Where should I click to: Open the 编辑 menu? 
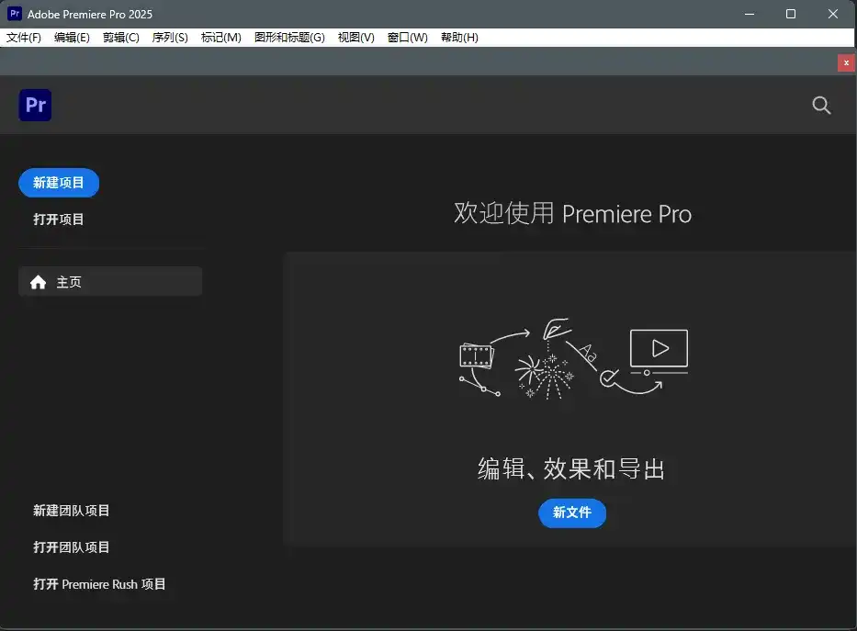point(72,37)
